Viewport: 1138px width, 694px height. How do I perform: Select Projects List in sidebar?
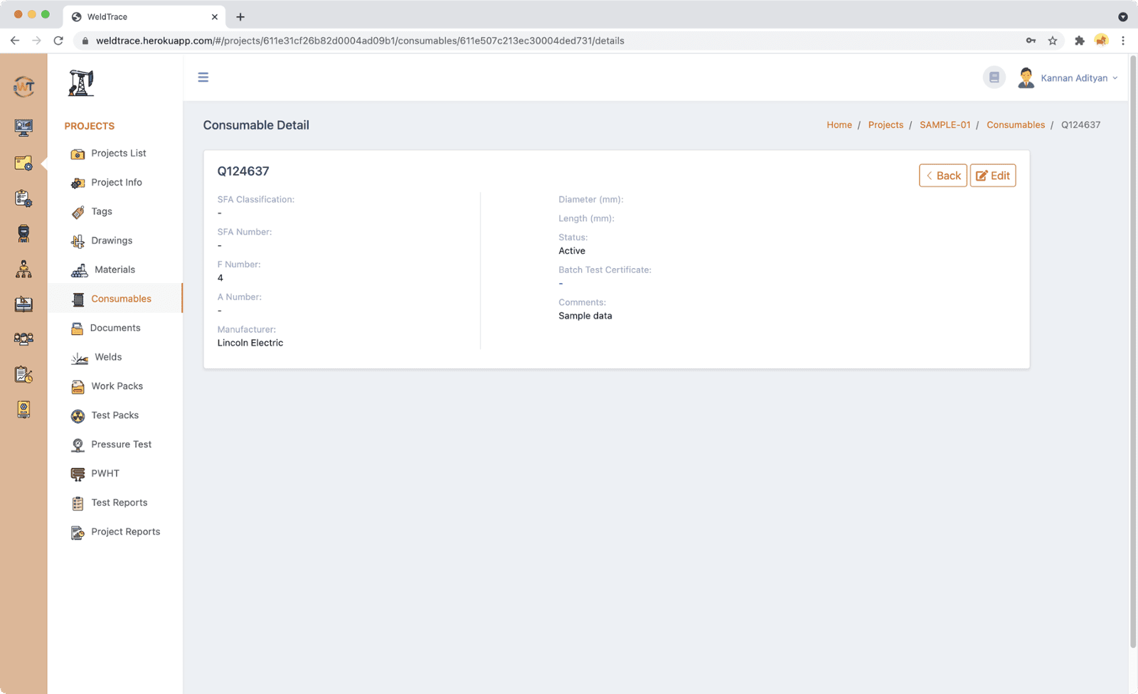[118, 154]
